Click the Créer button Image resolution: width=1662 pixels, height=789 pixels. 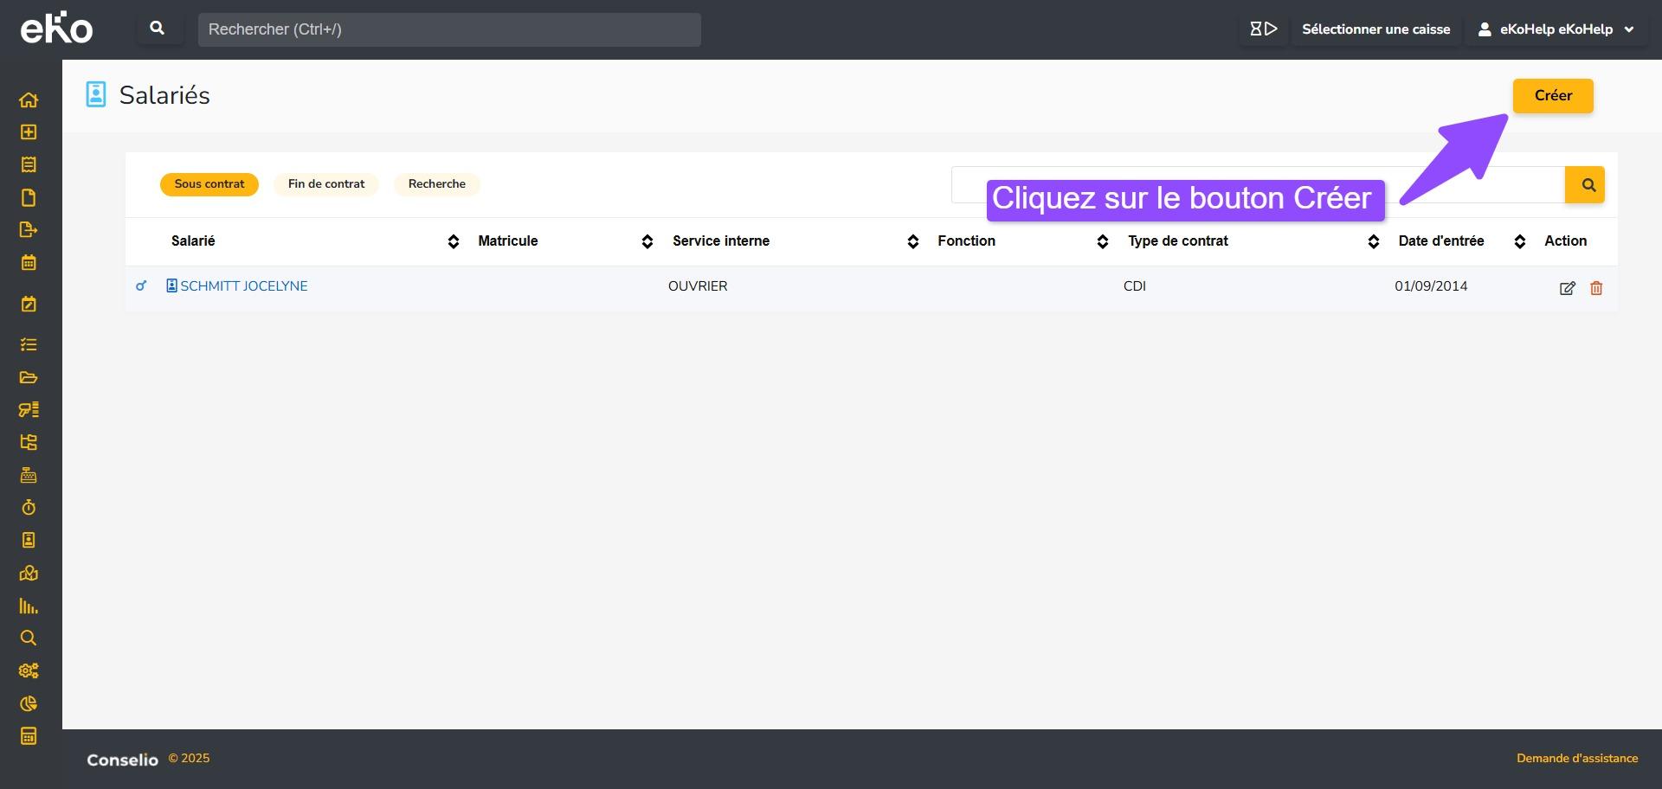tap(1552, 95)
